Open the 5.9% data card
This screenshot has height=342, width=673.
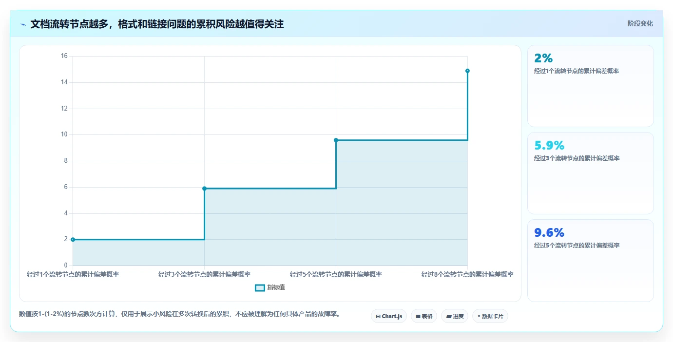591,173
